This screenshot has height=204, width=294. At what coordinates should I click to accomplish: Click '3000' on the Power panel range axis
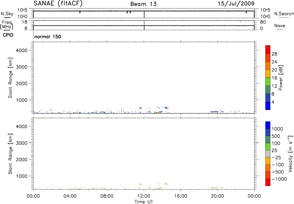pos(22,67)
